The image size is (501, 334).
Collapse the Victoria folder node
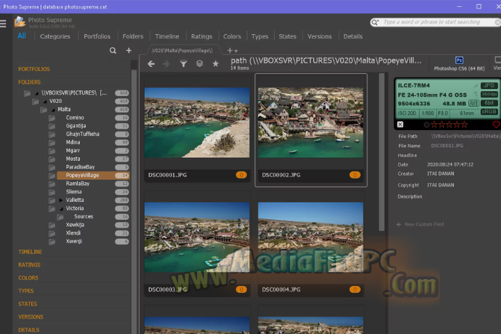(x=61, y=208)
